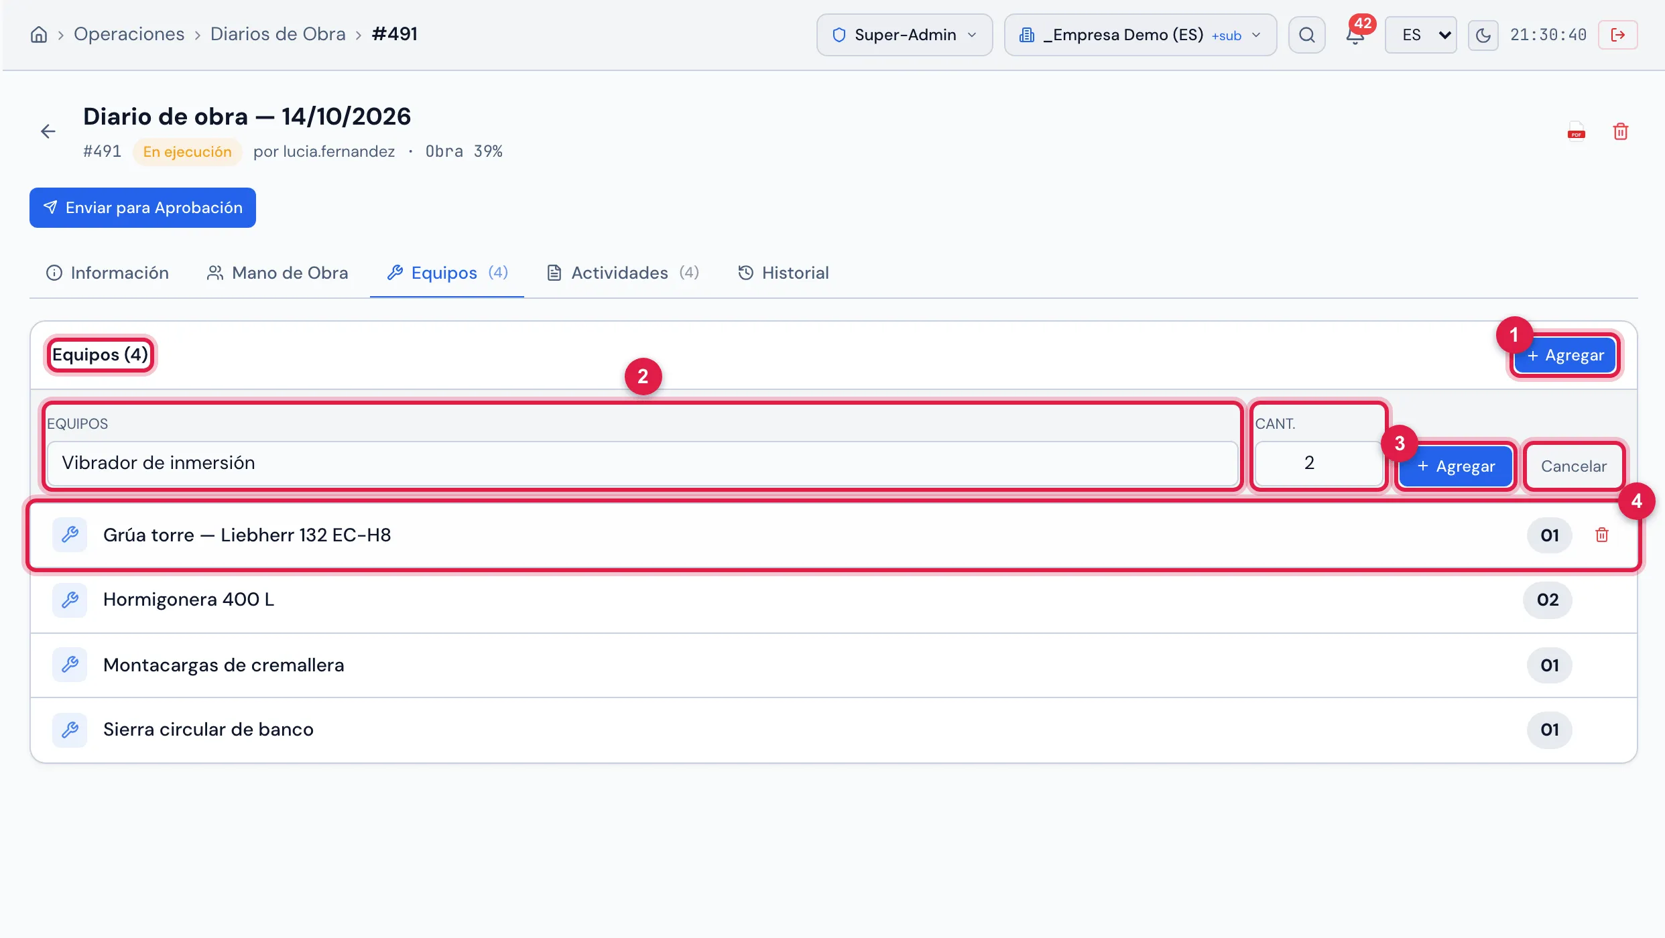
Task: Click the En ejecución status badge
Action: click(x=188, y=151)
